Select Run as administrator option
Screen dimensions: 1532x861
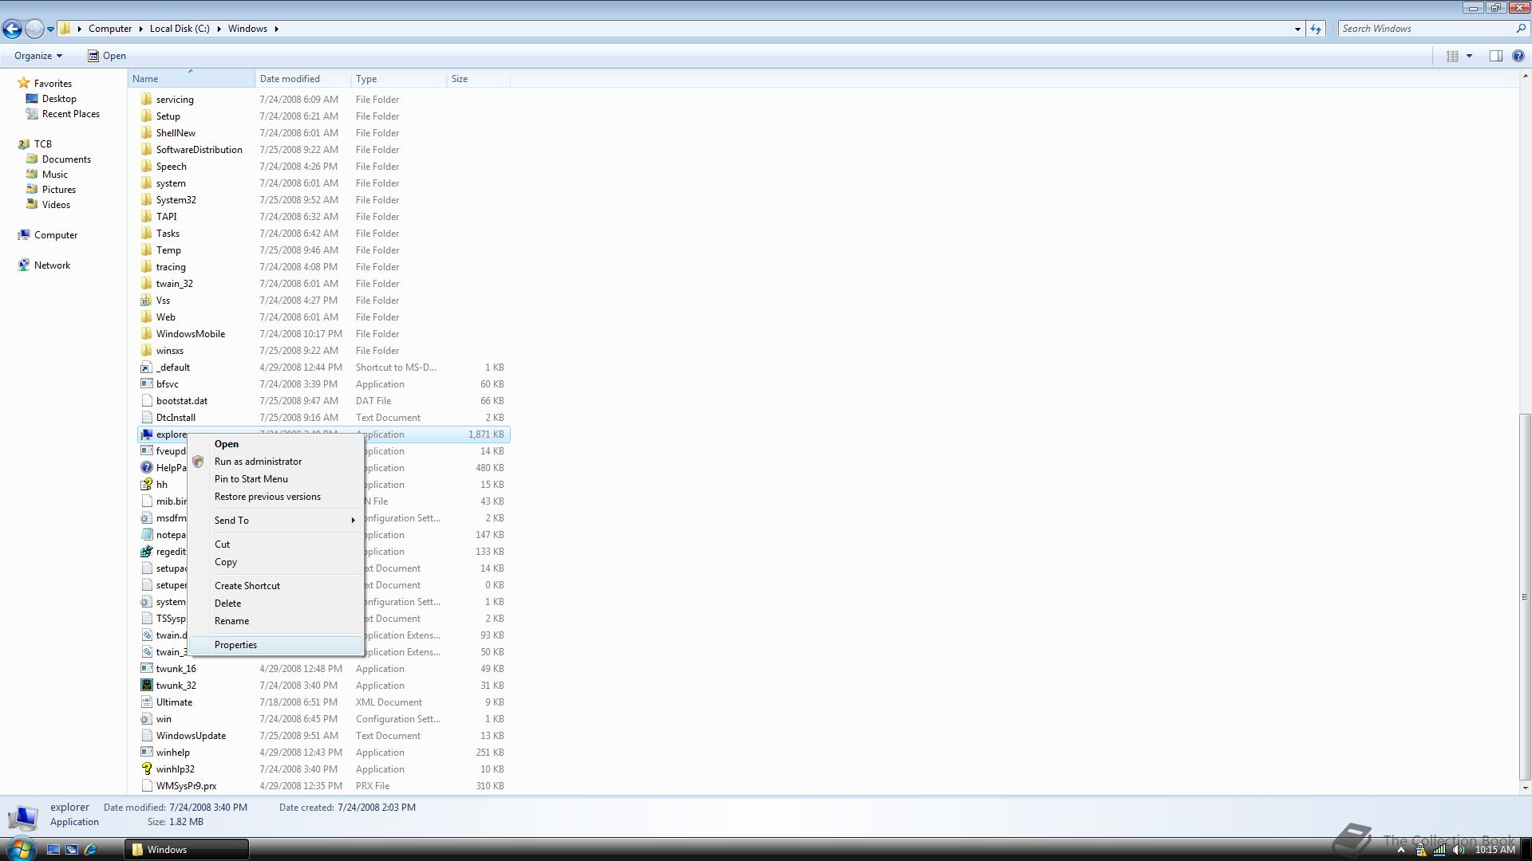tap(258, 462)
